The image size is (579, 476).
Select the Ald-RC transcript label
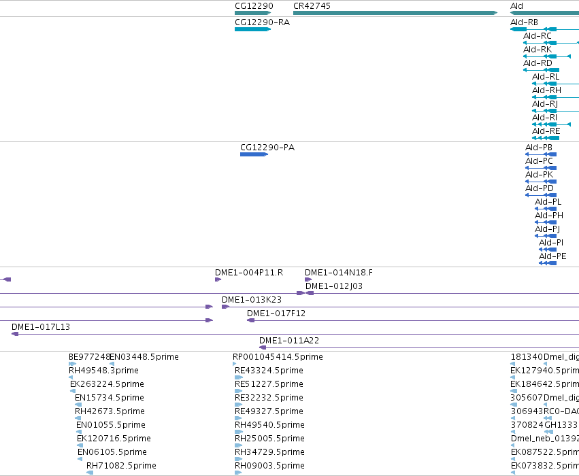537,36
